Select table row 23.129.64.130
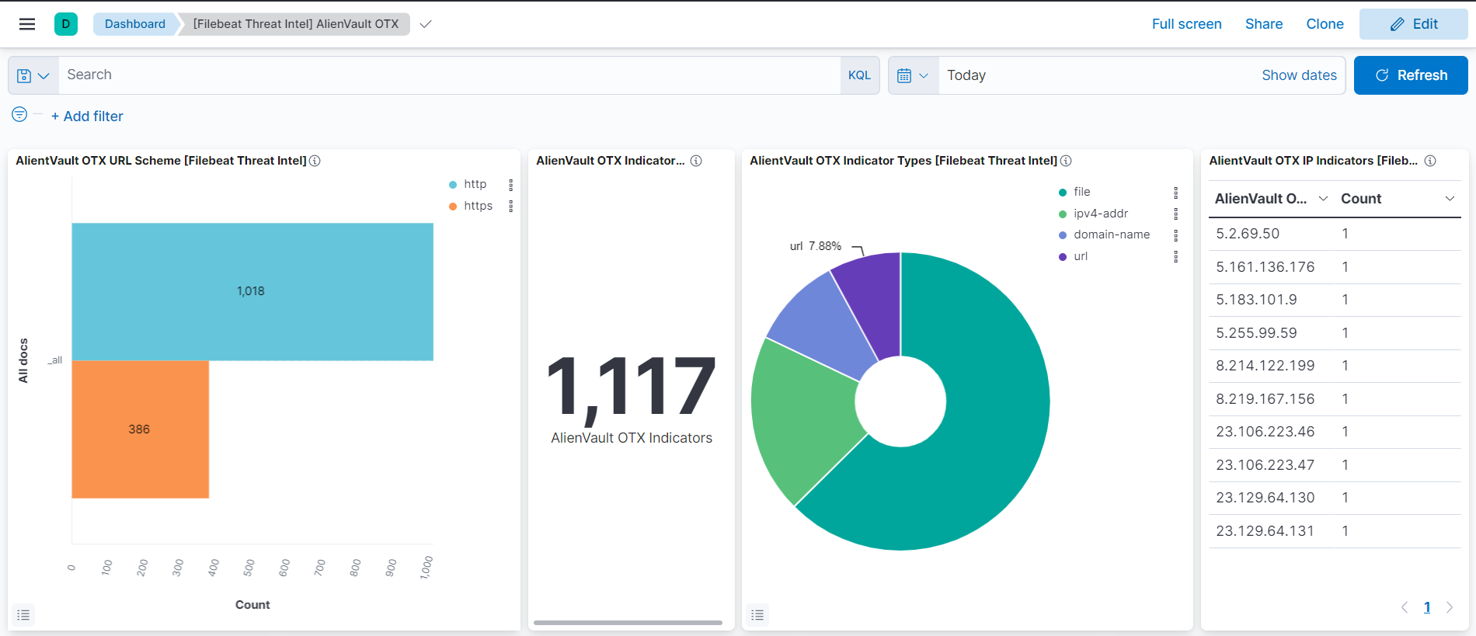This screenshot has height=636, width=1476. click(1335, 498)
